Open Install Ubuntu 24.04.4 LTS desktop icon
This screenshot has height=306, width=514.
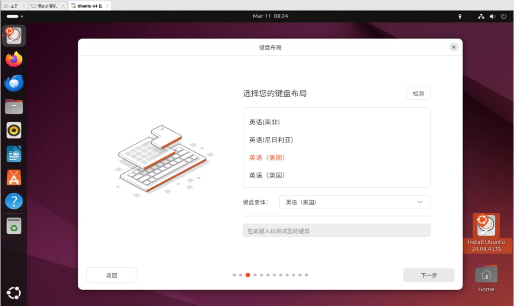pyautogui.click(x=486, y=233)
